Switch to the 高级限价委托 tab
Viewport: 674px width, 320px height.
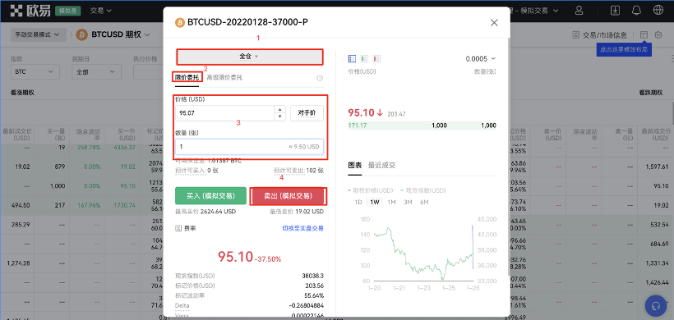225,78
